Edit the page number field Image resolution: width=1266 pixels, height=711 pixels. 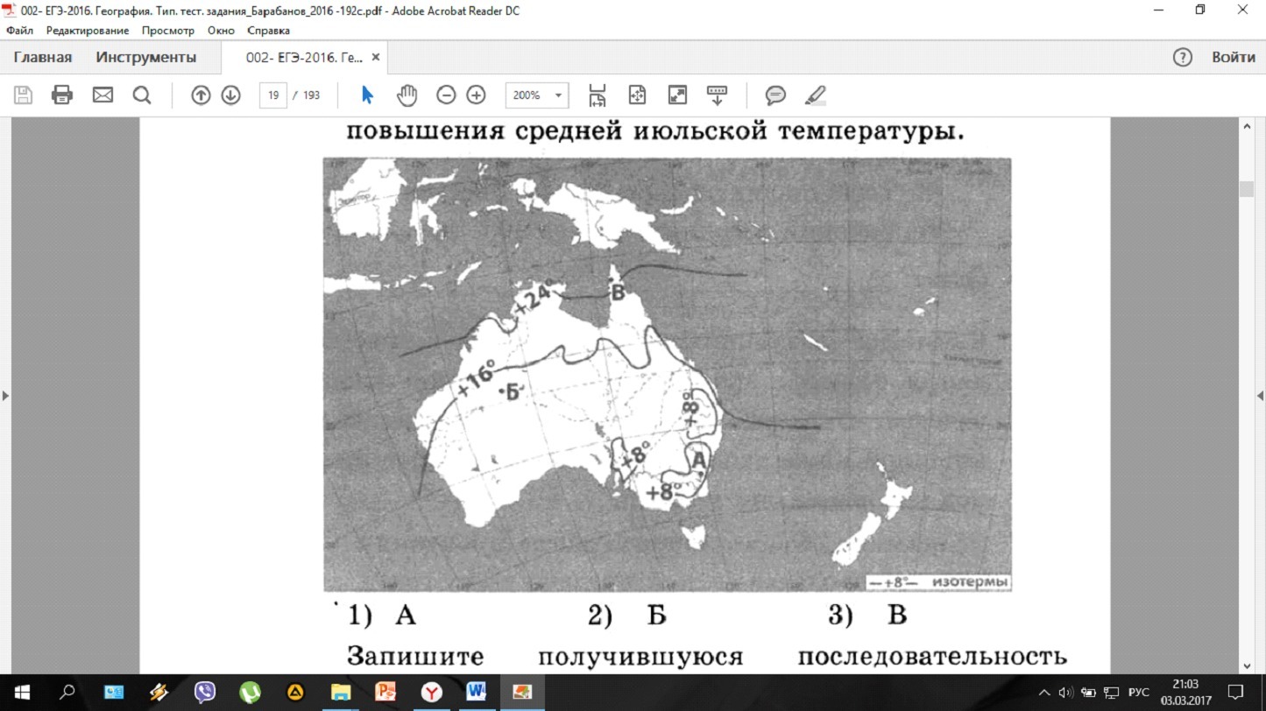273,95
